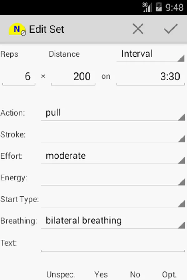Tap the battery status icon
This screenshot has width=187, height=280.
158,7
